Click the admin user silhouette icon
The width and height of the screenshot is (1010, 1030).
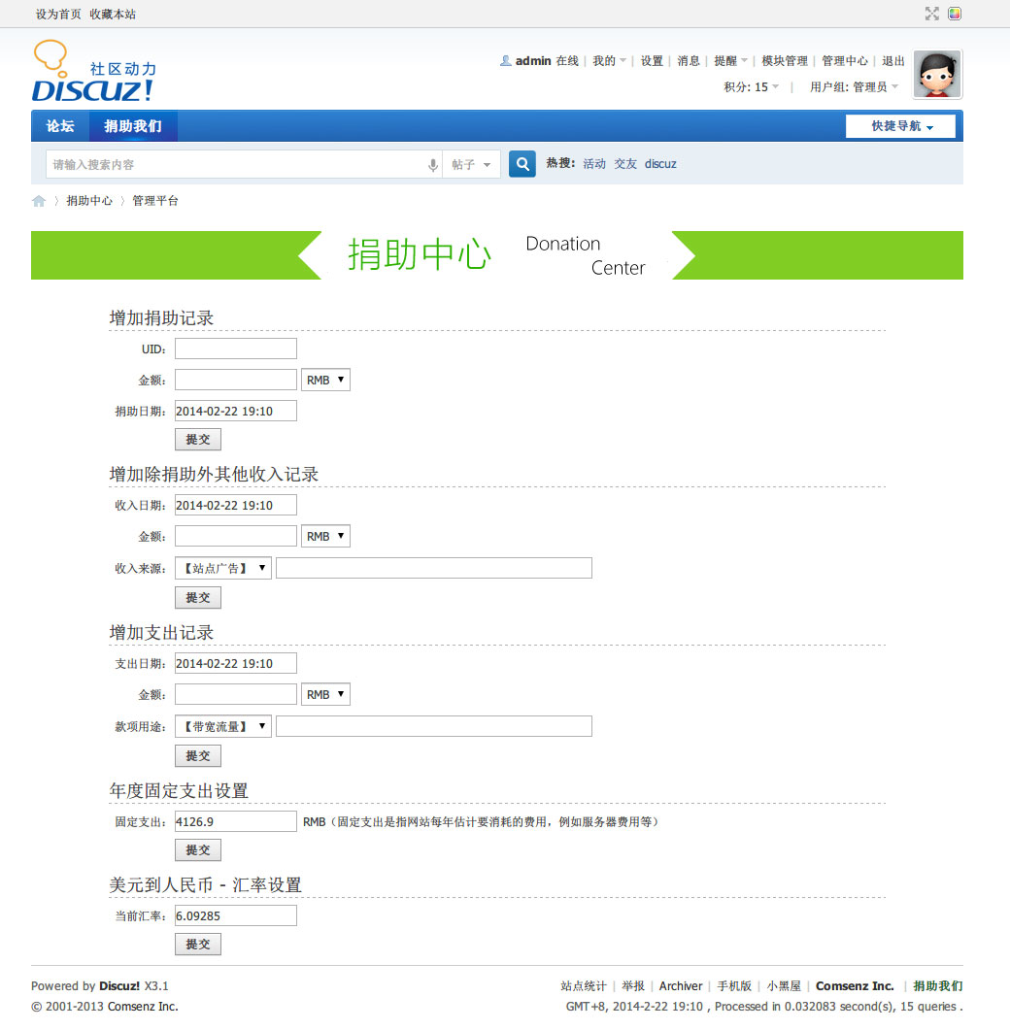pos(505,61)
